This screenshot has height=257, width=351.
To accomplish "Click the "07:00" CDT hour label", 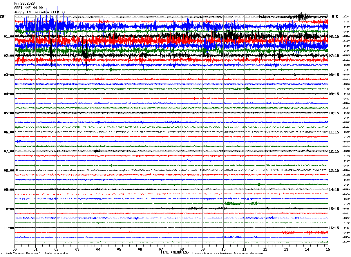I will click(x=9, y=151).
